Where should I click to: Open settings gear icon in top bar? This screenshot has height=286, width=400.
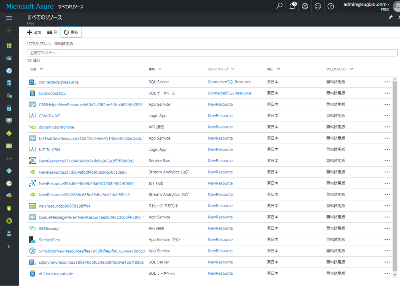[x=305, y=6]
